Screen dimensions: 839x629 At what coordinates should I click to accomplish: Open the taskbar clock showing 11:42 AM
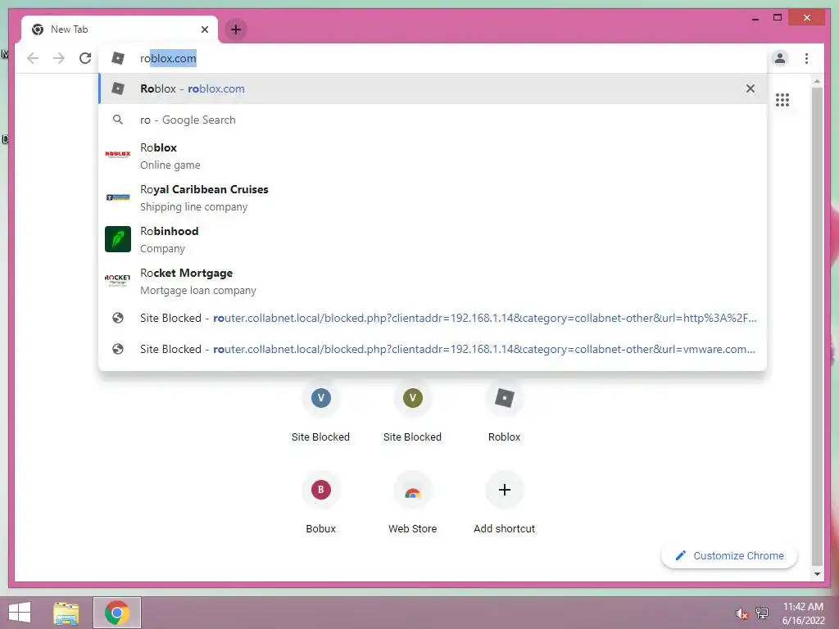pos(803,613)
